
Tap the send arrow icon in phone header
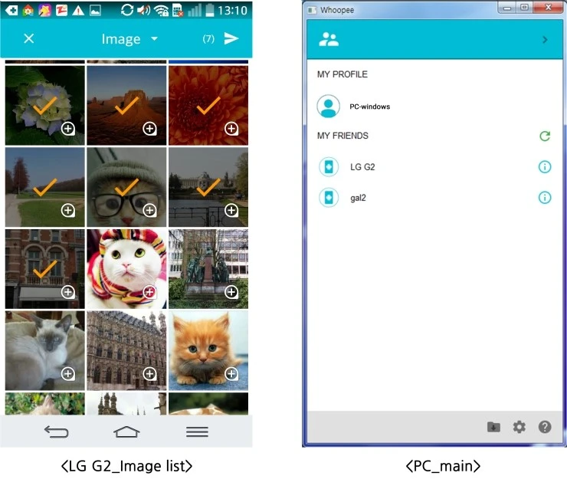tap(231, 38)
